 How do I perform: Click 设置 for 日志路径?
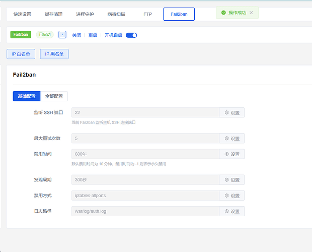point(232,211)
